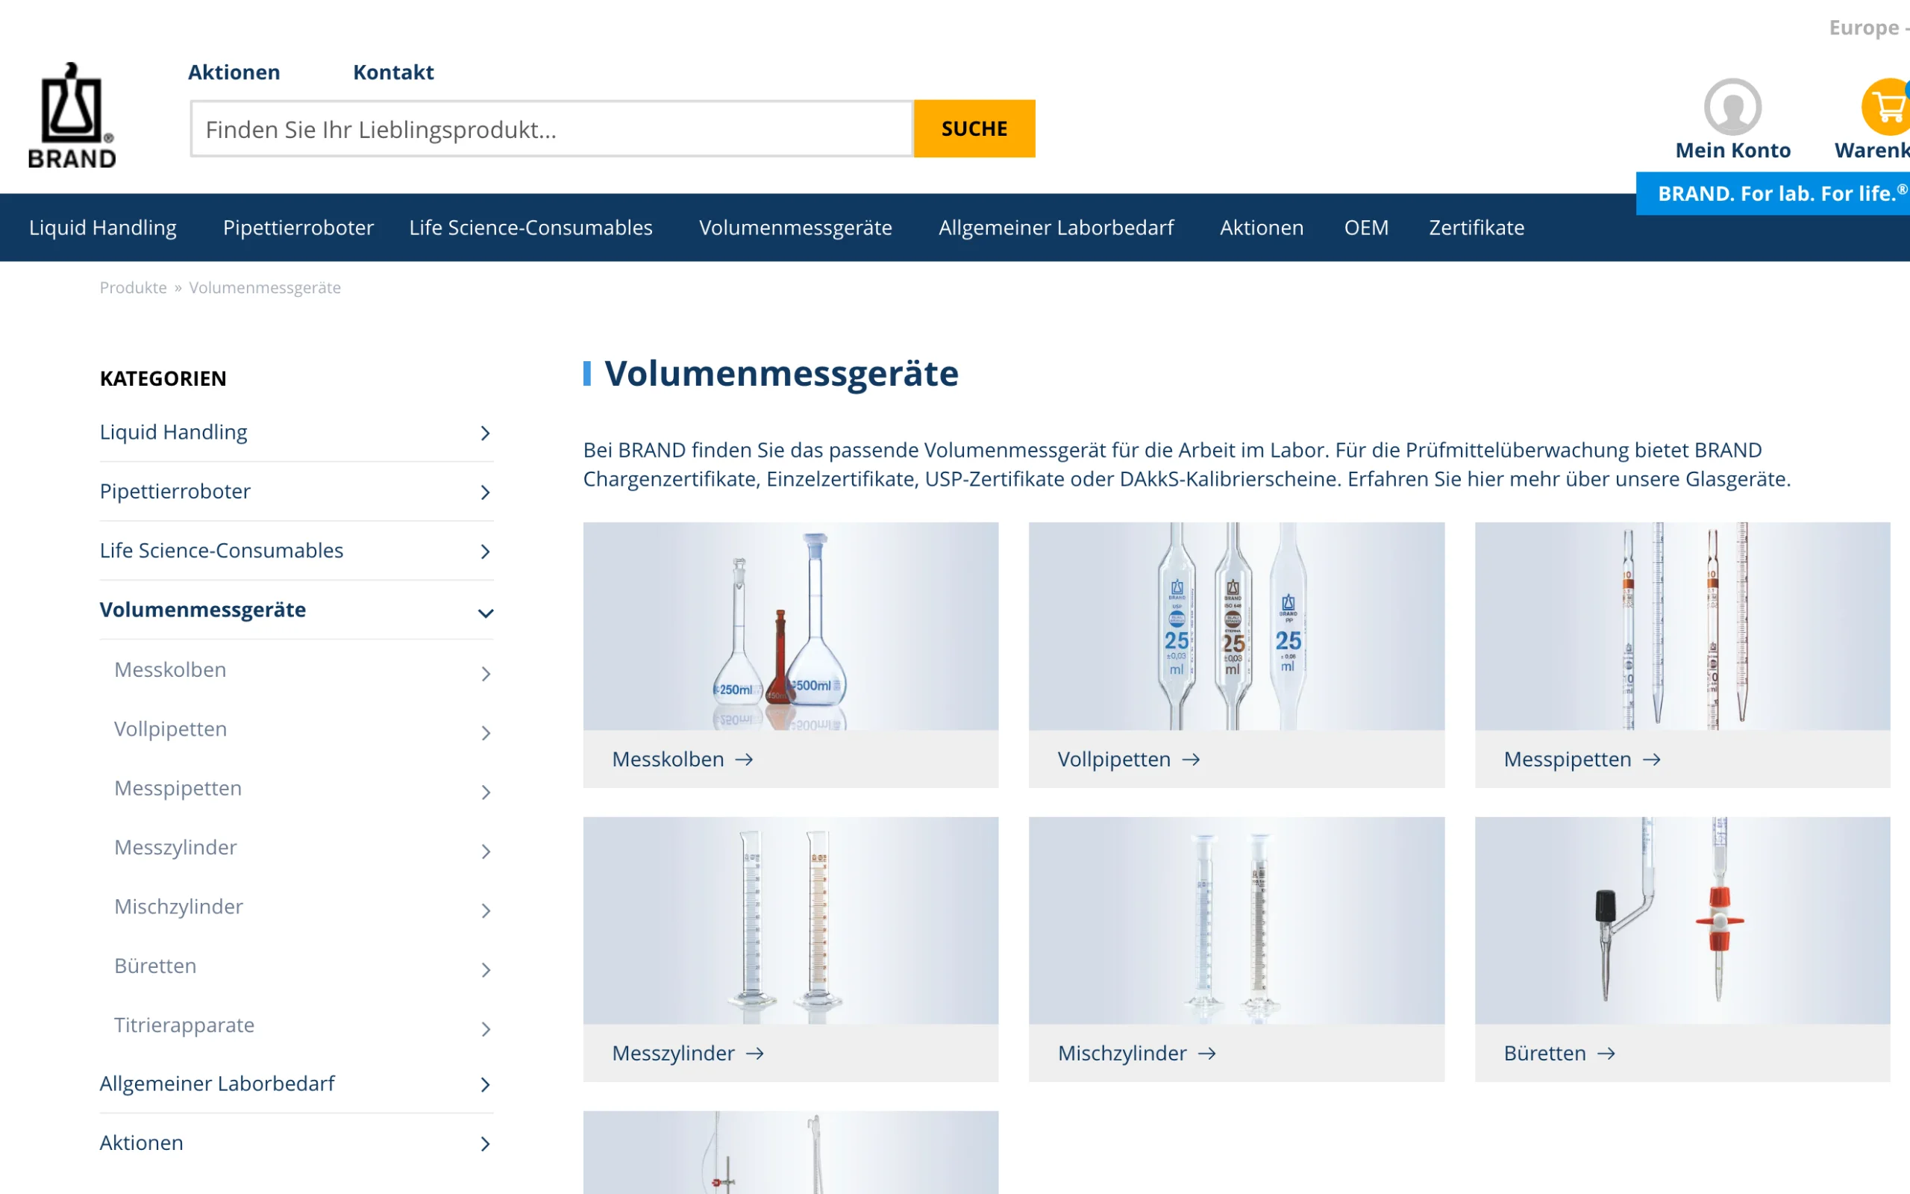Expand Allgemeiner Laborbedarf sidebar chevron
This screenshot has width=1910, height=1194.
(486, 1084)
